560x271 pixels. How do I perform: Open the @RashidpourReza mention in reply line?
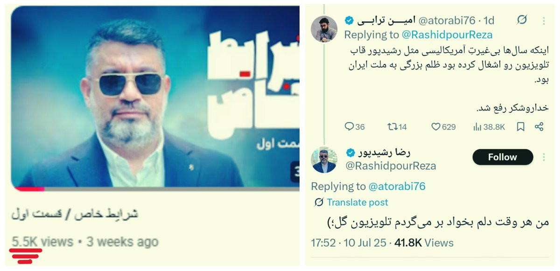coord(447,35)
